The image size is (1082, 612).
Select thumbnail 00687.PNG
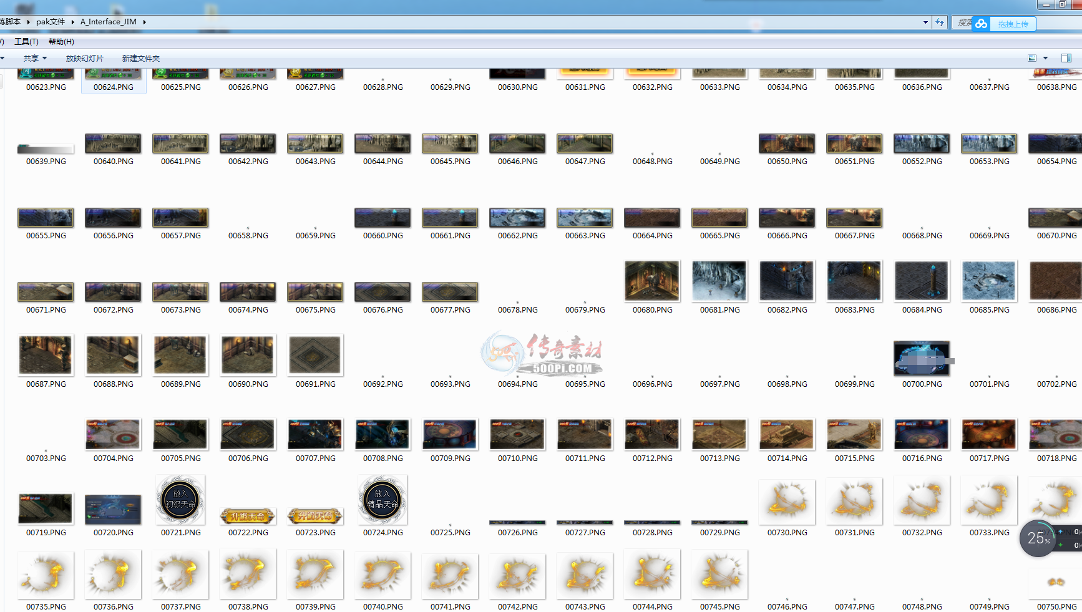(46, 355)
